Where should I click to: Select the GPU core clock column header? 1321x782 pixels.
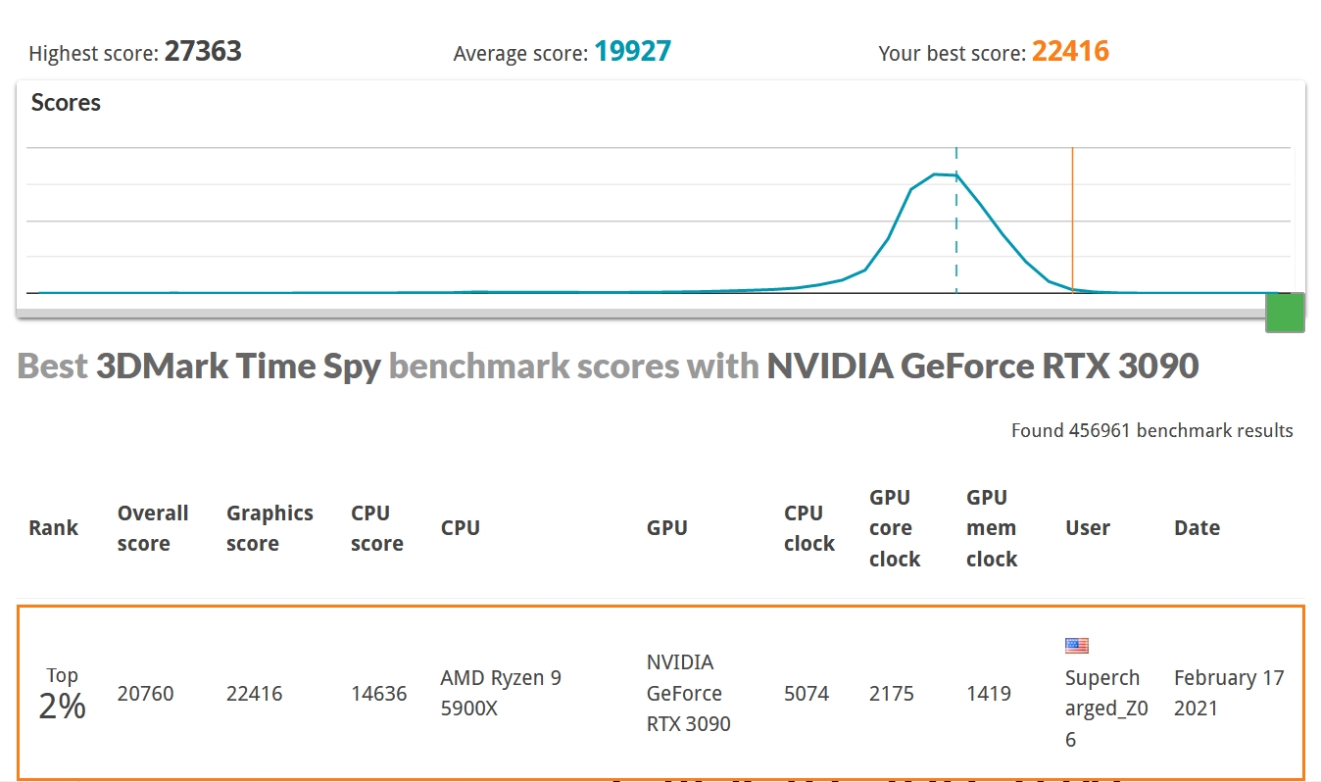tap(894, 528)
